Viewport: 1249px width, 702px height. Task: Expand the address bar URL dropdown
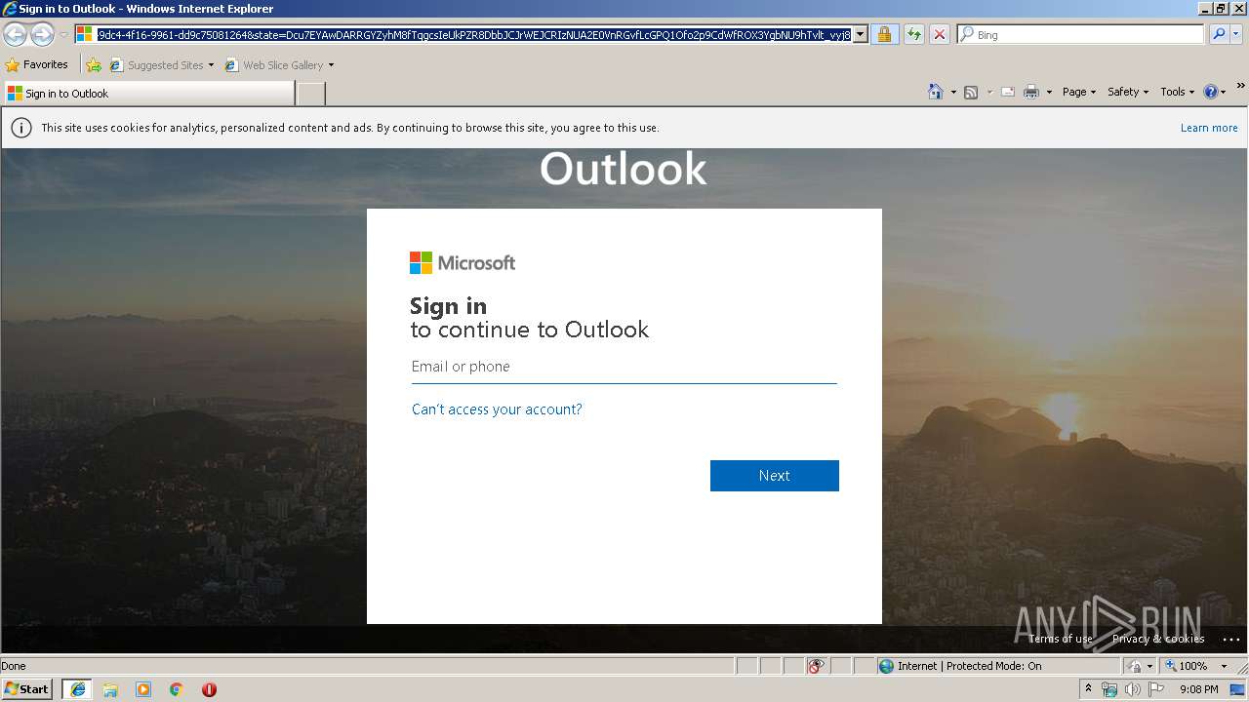click(x=861, y=34)
